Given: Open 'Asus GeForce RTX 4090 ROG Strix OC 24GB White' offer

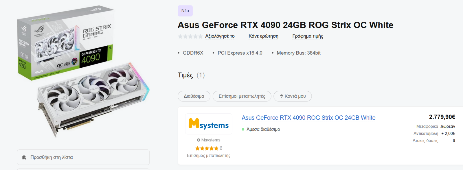Looking at the screenshot, I should (x=308, y=118).
